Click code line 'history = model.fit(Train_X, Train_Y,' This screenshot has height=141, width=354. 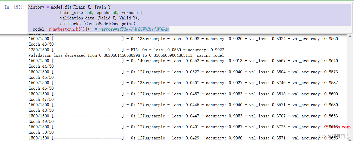click(70, 7)
